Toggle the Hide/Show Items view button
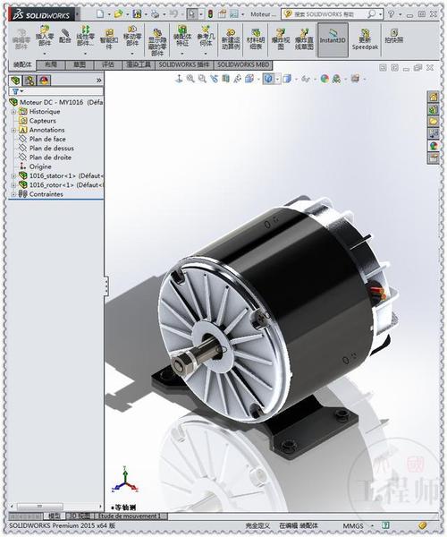The height and width of the screenshot is (537, 447). click(x=306, y=79)
